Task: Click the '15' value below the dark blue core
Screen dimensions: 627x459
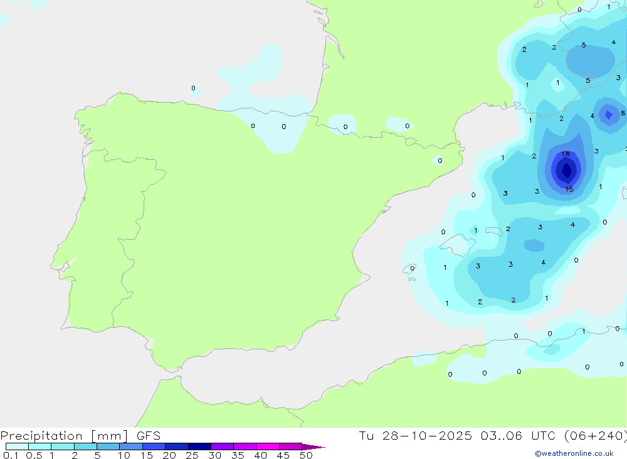Action: pyautogui.click(x=569, y=189)
